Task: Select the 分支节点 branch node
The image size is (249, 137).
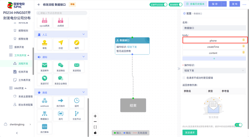Action: (x=77, y=115)
